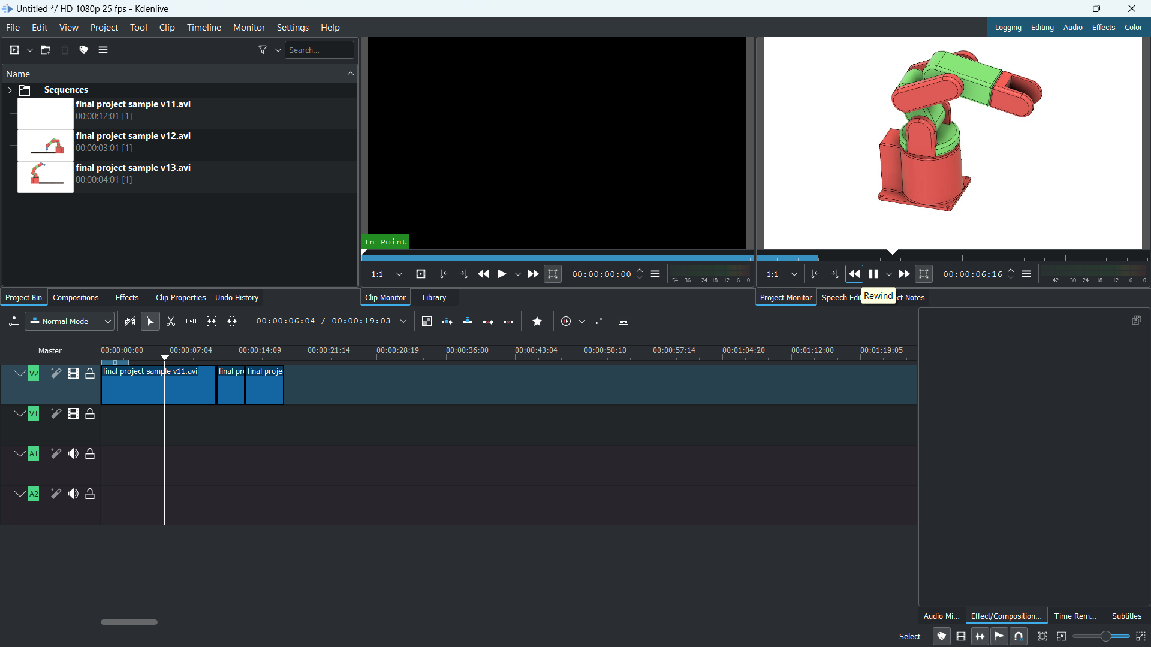Image resolution: width=1151 pixels, height=647 pixels.
Task: Hide the V1 video track
Action: pos(73,414)
